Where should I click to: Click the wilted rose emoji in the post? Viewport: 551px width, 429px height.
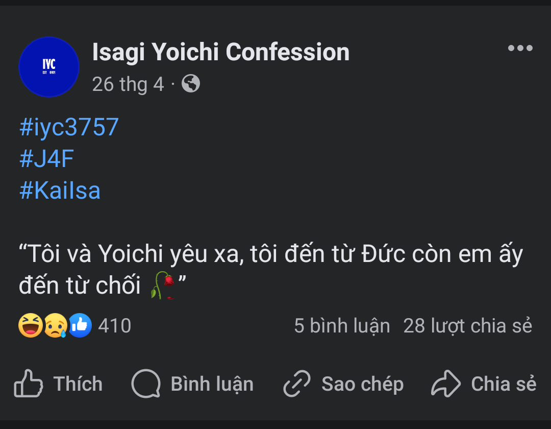163,285
